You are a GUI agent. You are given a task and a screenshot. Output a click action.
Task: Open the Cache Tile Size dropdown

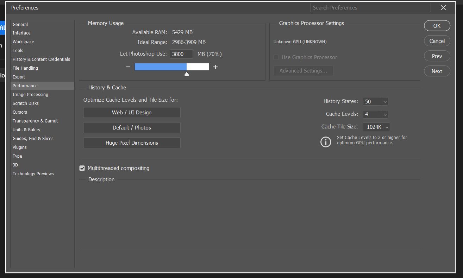click(x=376, y=127)
